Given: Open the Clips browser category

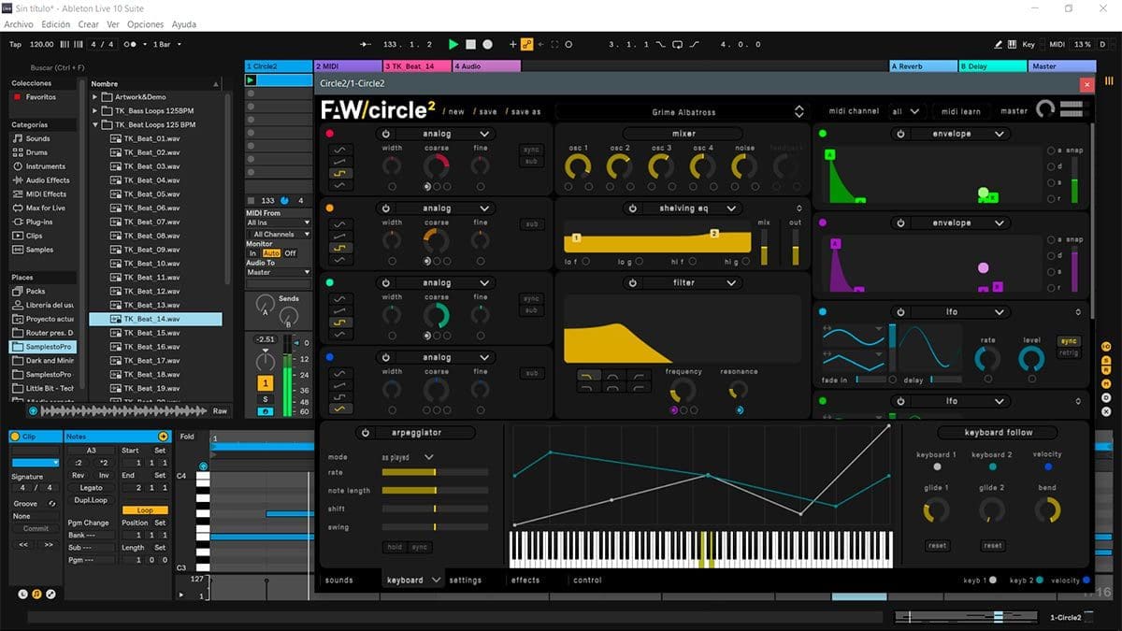Looking at the screenshot, I should (x=28, y=236).
